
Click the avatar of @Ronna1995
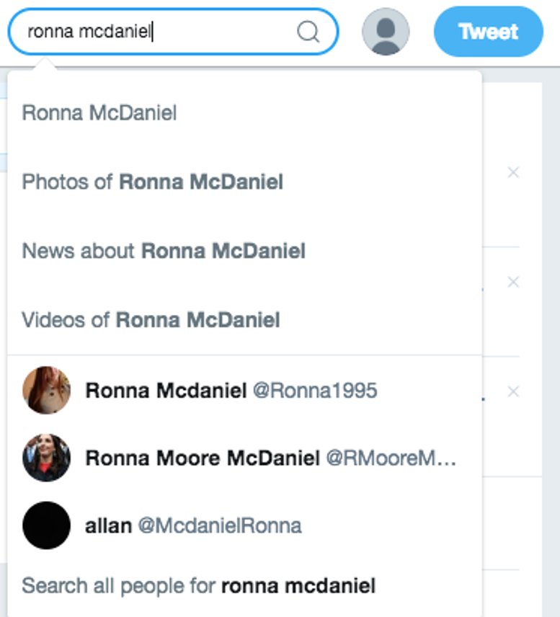[x=46, y=390]
